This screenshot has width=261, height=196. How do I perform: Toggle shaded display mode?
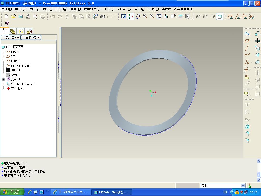pos(220,16)
